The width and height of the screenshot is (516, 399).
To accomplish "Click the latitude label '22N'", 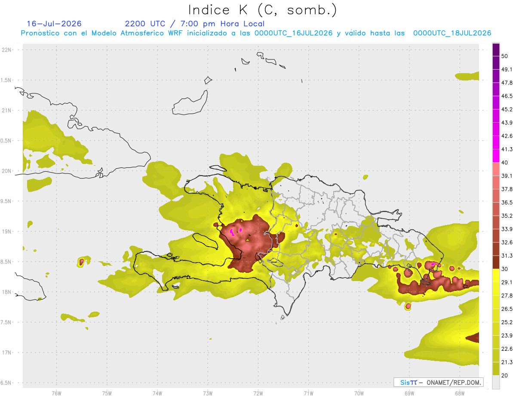I will 7,49.
